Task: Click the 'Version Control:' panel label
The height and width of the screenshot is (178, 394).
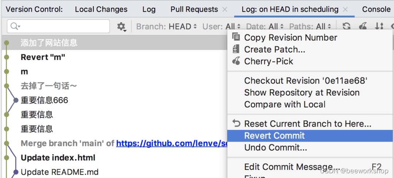Action: coord(34,9)
